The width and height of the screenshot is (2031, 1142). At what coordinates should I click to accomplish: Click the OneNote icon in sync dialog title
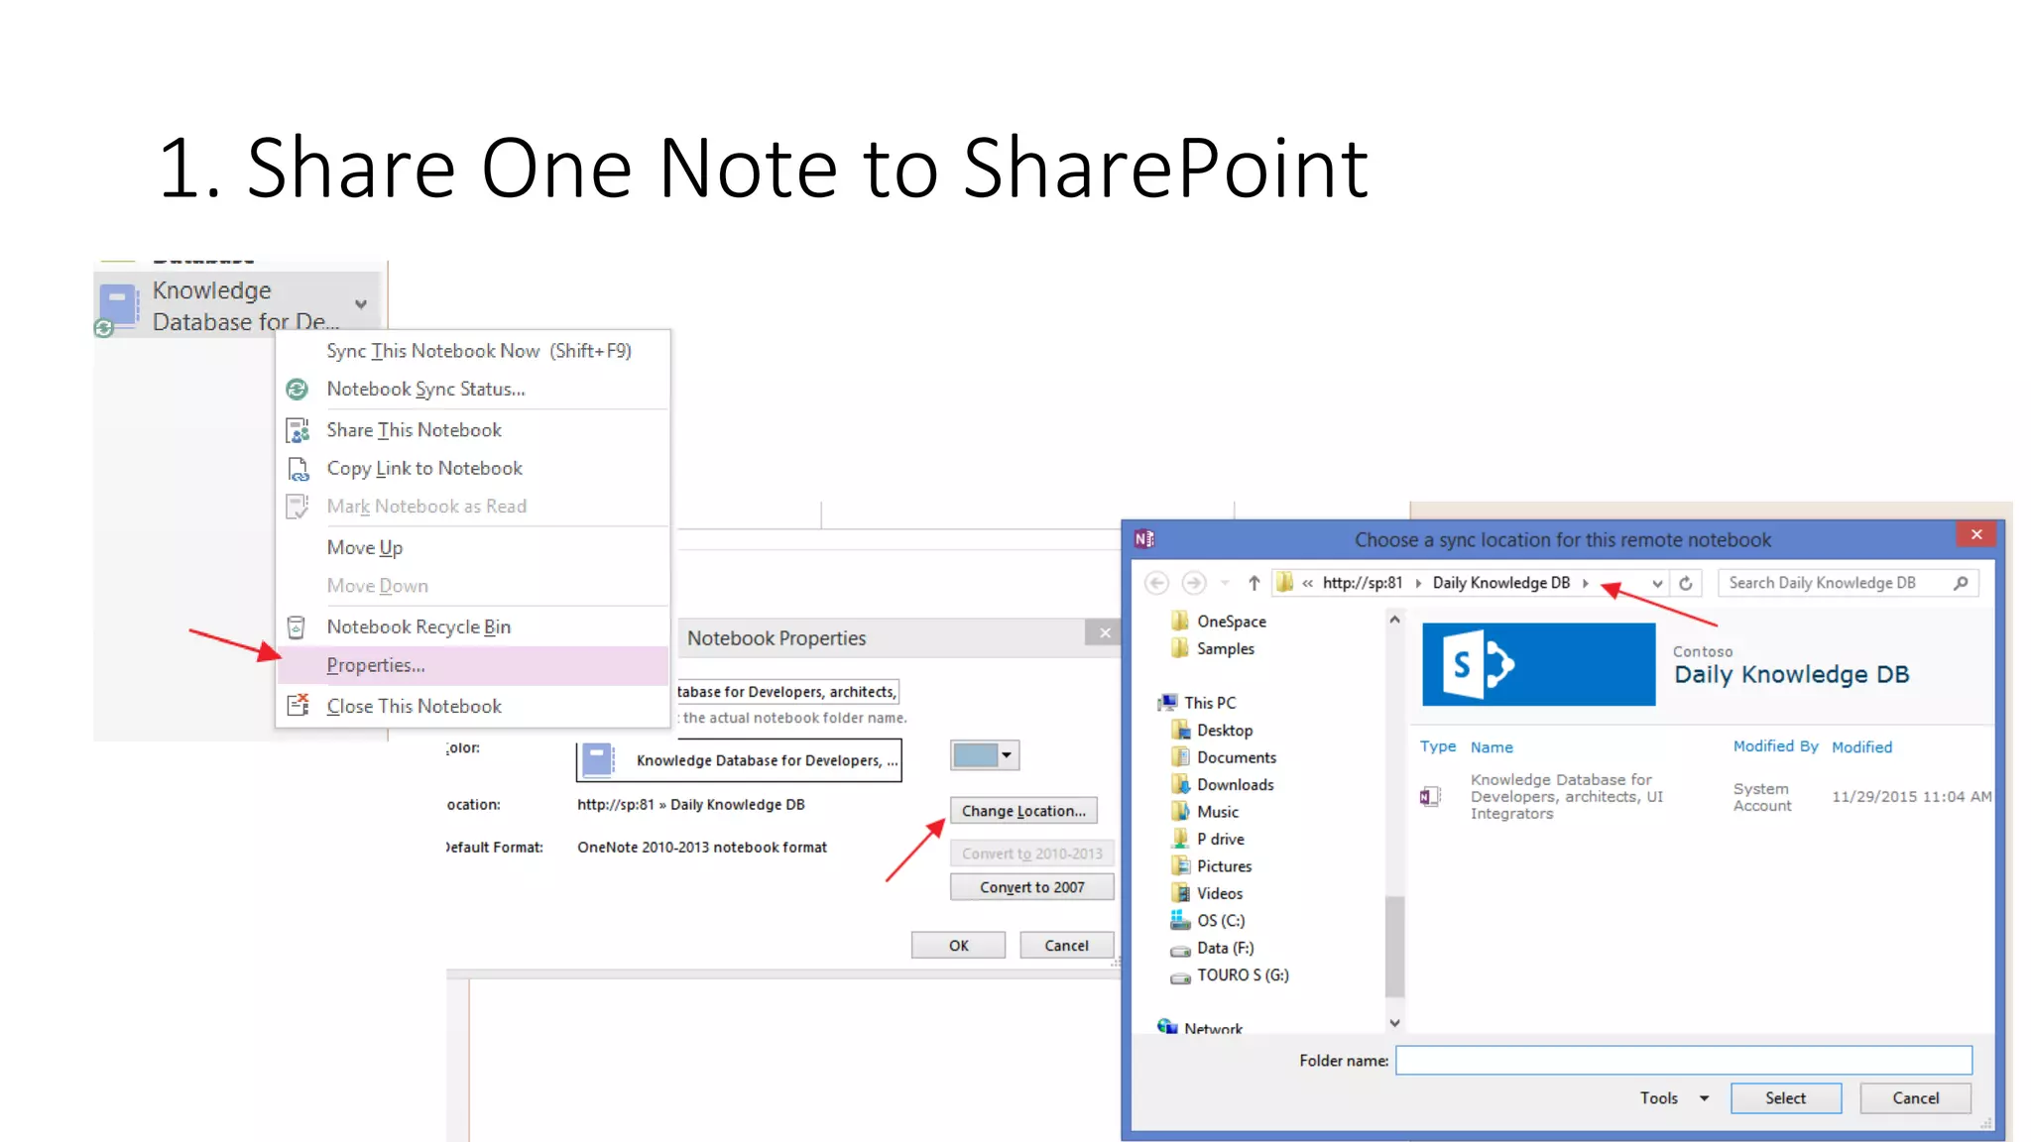click(1144, 539)
